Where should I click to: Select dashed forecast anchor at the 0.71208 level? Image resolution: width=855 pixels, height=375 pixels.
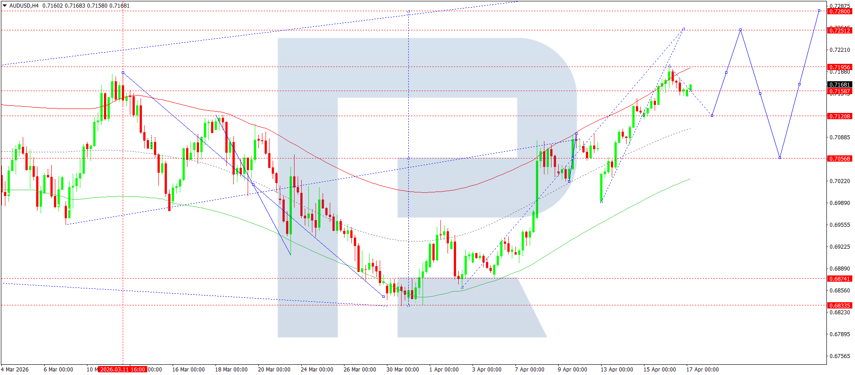click(712, 116)
